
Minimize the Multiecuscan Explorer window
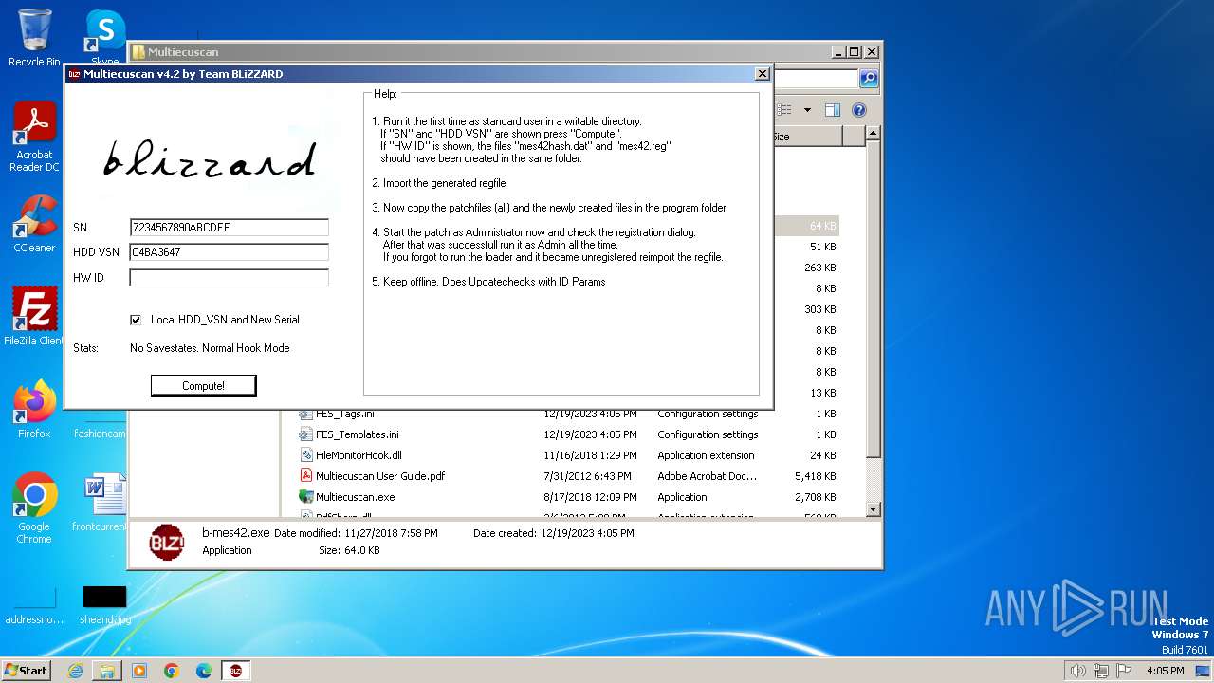click(x=838, y=52)
